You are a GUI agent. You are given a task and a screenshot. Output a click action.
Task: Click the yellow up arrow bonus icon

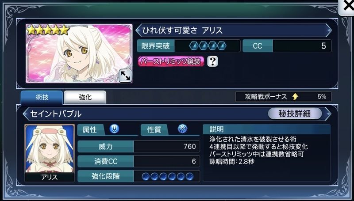[295, 97]
